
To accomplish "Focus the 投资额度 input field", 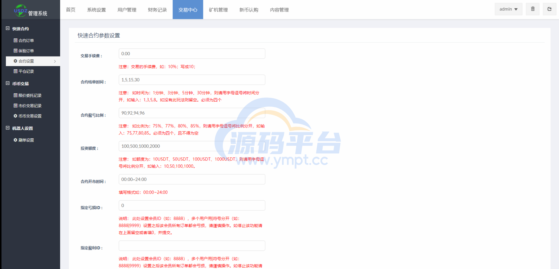I will point(192,146).
